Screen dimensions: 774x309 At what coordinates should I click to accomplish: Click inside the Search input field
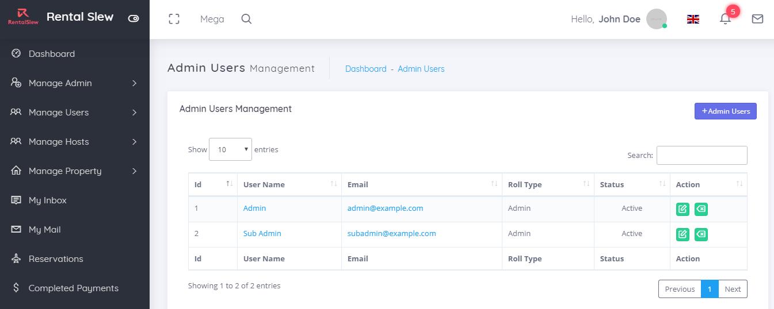(x=701, y=155)
